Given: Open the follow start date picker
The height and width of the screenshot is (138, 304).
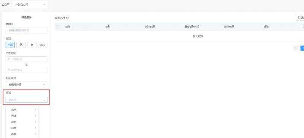Looking at the screenshot, I should (x=27, y=59).
